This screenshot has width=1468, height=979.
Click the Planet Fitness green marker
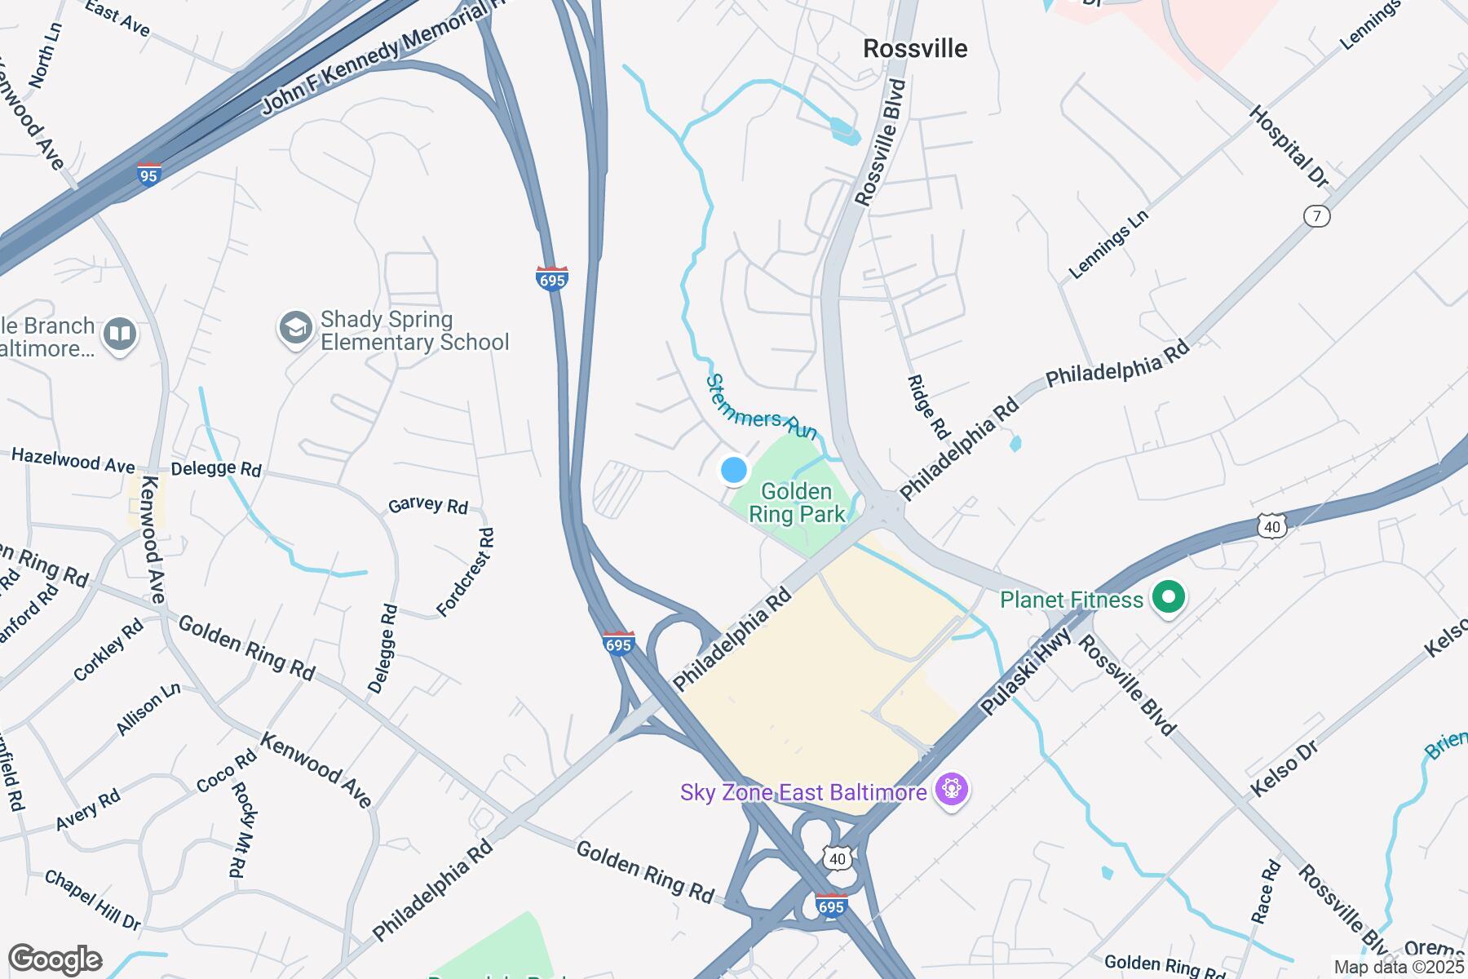point(1169,599)
